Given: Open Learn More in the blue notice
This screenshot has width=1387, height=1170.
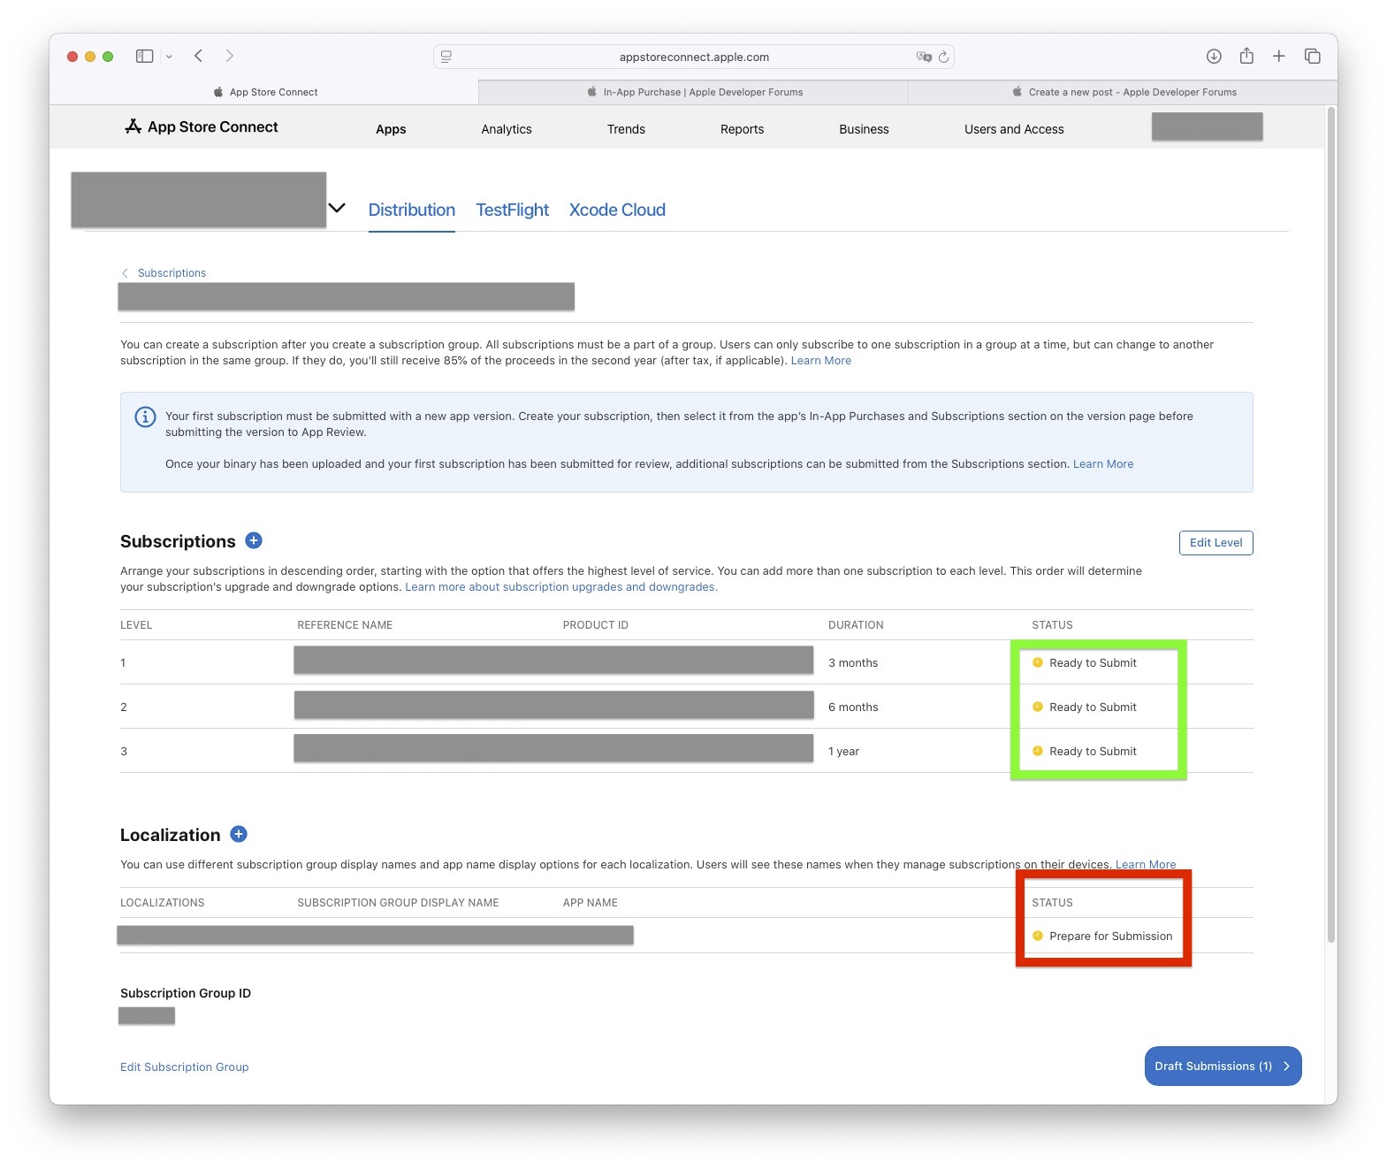Looking at the screenshot, I should pyautogui.click(x=1103, y=464).
